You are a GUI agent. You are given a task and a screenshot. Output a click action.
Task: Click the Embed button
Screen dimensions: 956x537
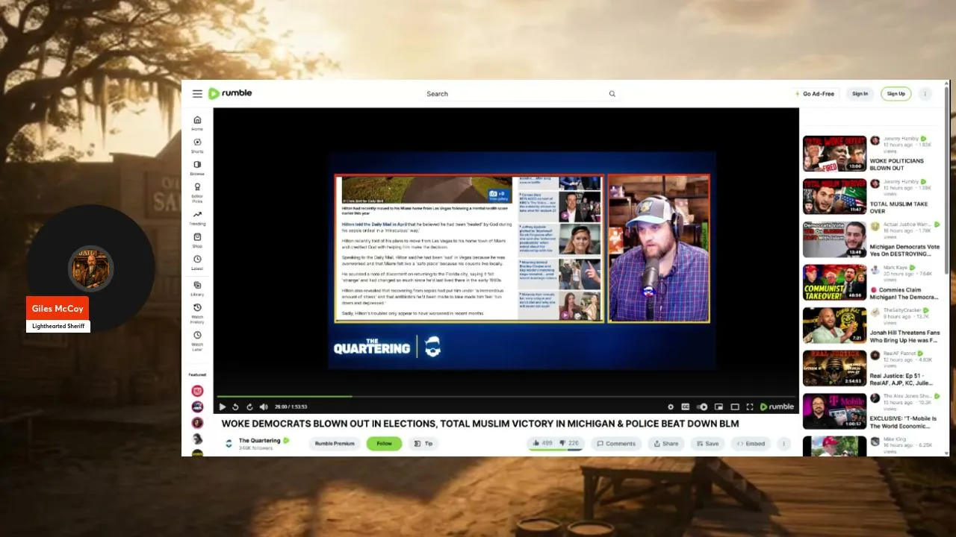751,444
